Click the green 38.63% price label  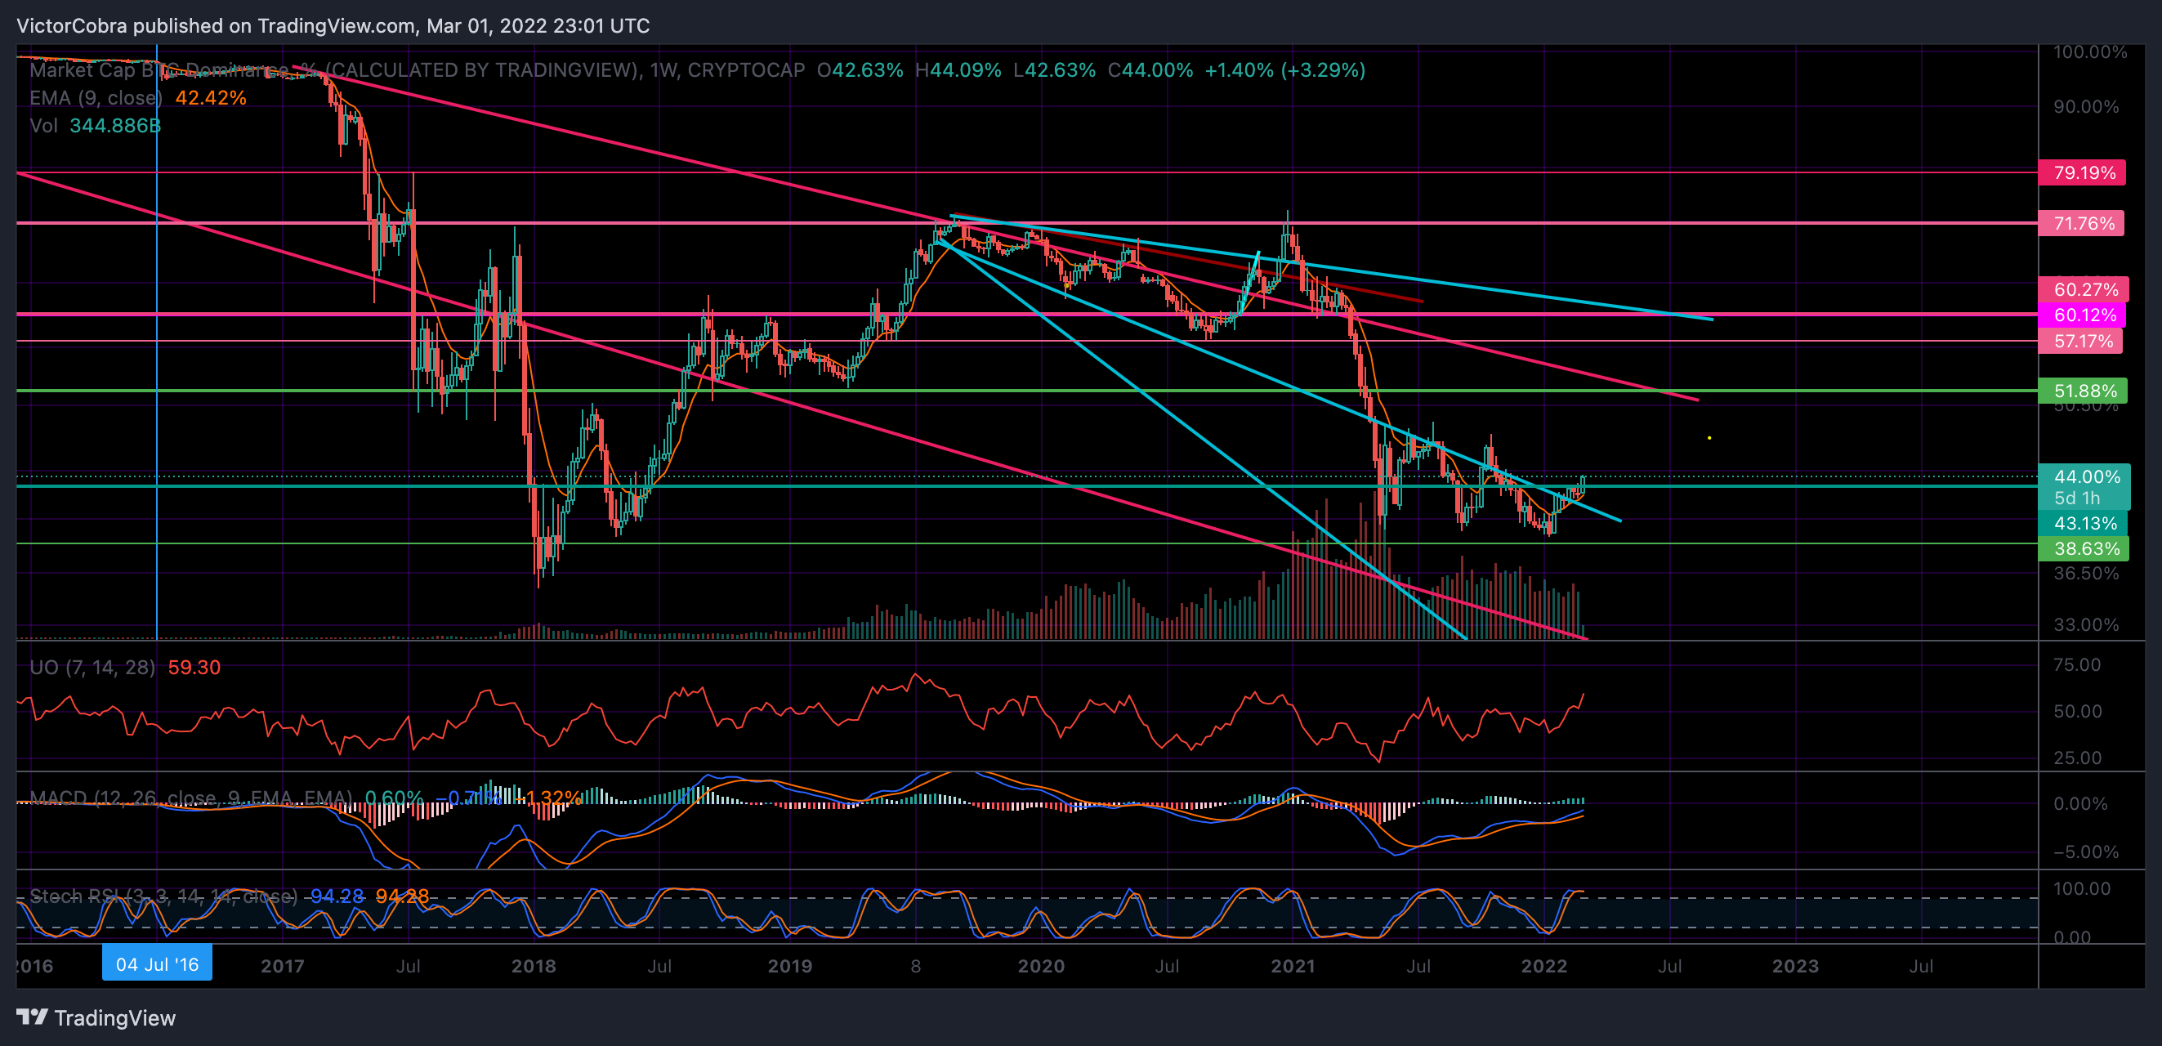[2084, 548]
